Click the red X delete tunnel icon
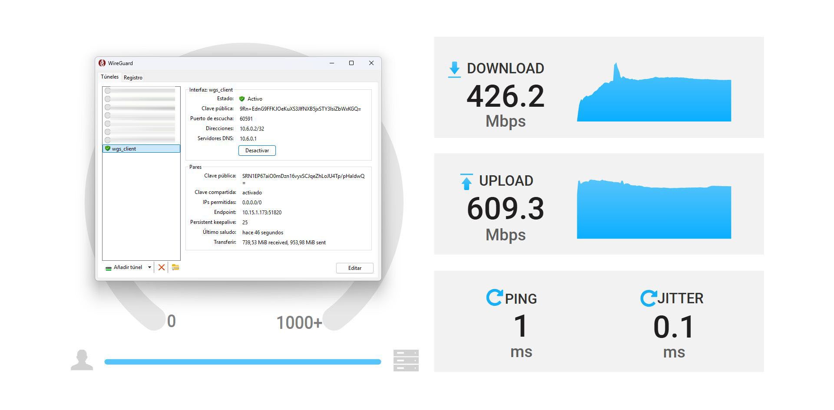Image resolution: width=834 pixels, height=410 pixels. (x=161, y=267)
